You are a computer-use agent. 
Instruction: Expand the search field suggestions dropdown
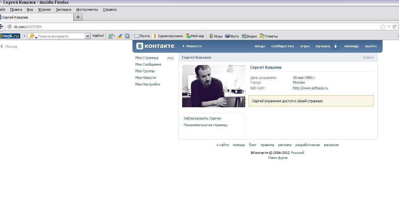point(88,36)
